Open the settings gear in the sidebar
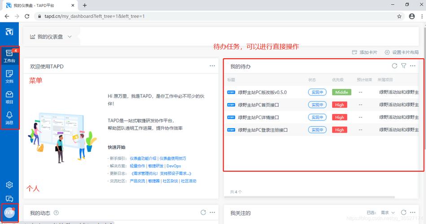Viewport: 426px width, 224px height. tap(9, 185)
